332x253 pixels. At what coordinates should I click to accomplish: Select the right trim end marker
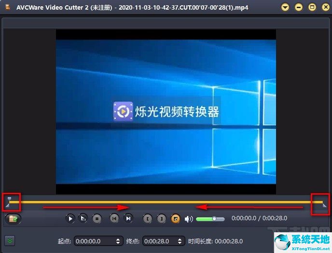click(x=324, y=205)
